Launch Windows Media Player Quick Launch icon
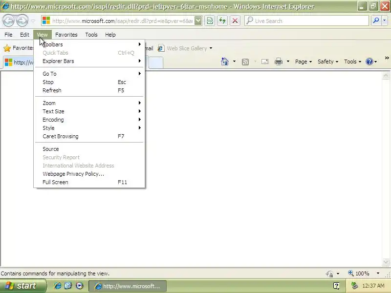Screen dimensions: 391x293 point(80,286)
